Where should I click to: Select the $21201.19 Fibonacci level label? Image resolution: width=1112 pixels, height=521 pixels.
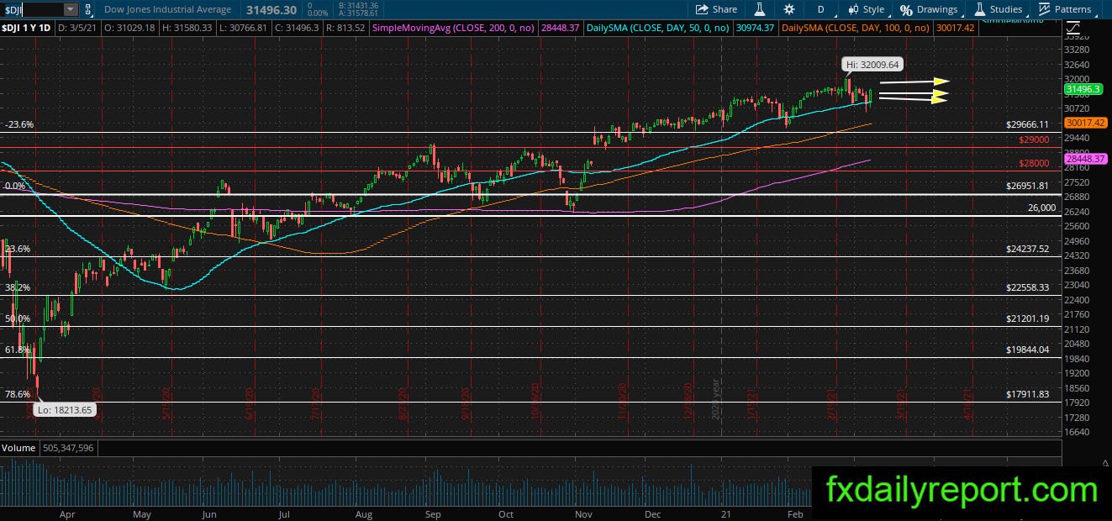pos(1028,318)
